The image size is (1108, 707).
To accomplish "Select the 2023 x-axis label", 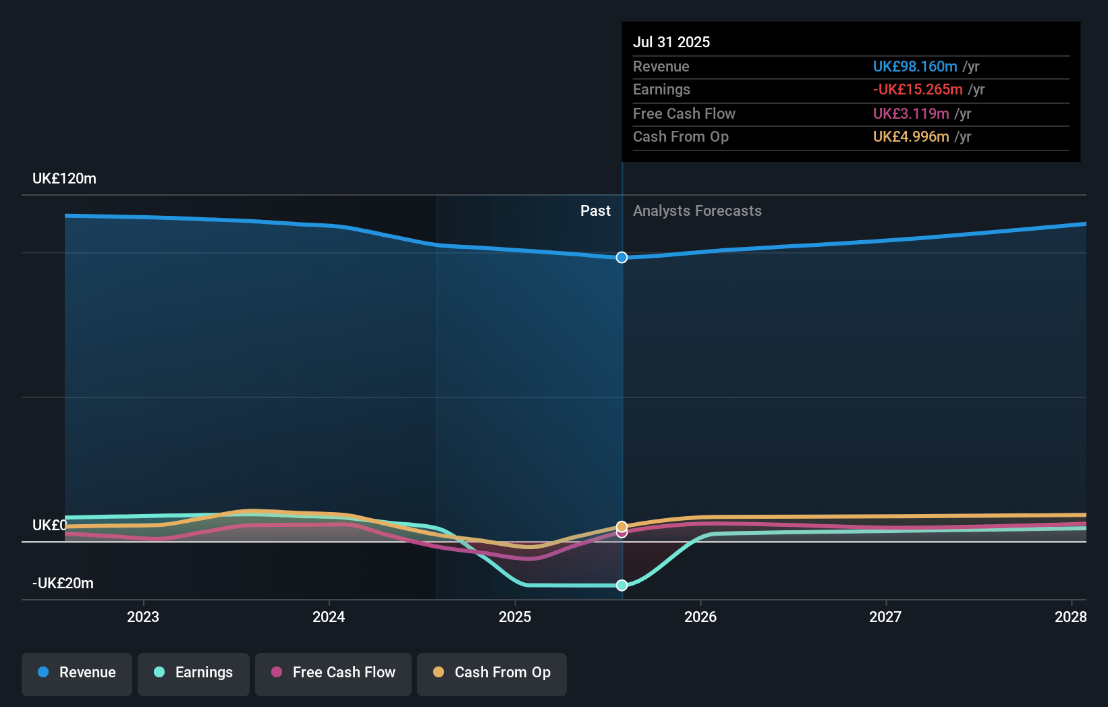I will [143, 617].
